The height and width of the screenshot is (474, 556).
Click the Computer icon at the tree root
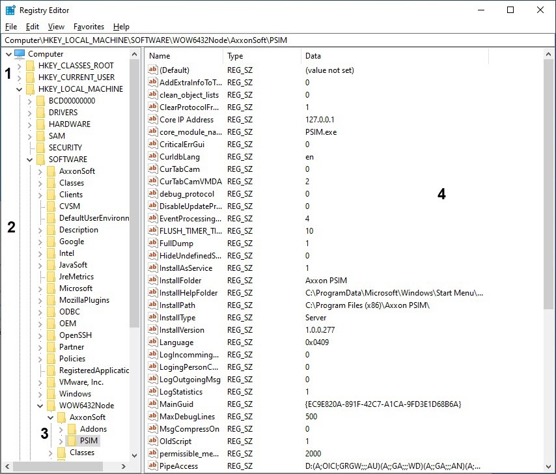click(20, 54)
